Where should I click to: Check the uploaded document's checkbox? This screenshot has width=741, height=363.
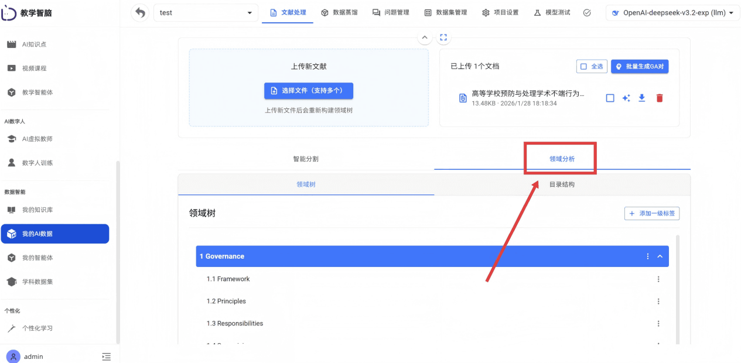(610, 98)
